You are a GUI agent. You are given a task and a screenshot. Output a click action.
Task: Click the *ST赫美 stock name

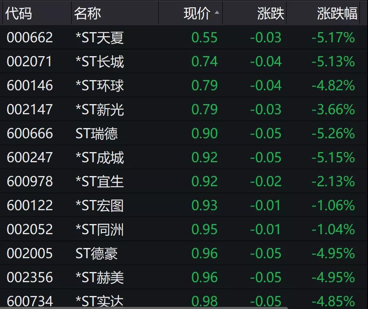tap(100, 277)
